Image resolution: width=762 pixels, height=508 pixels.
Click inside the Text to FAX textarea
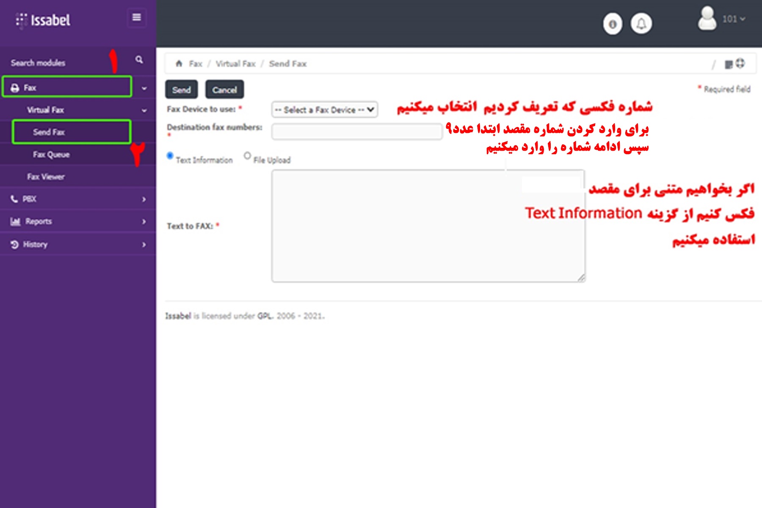[x=428, y=226]
